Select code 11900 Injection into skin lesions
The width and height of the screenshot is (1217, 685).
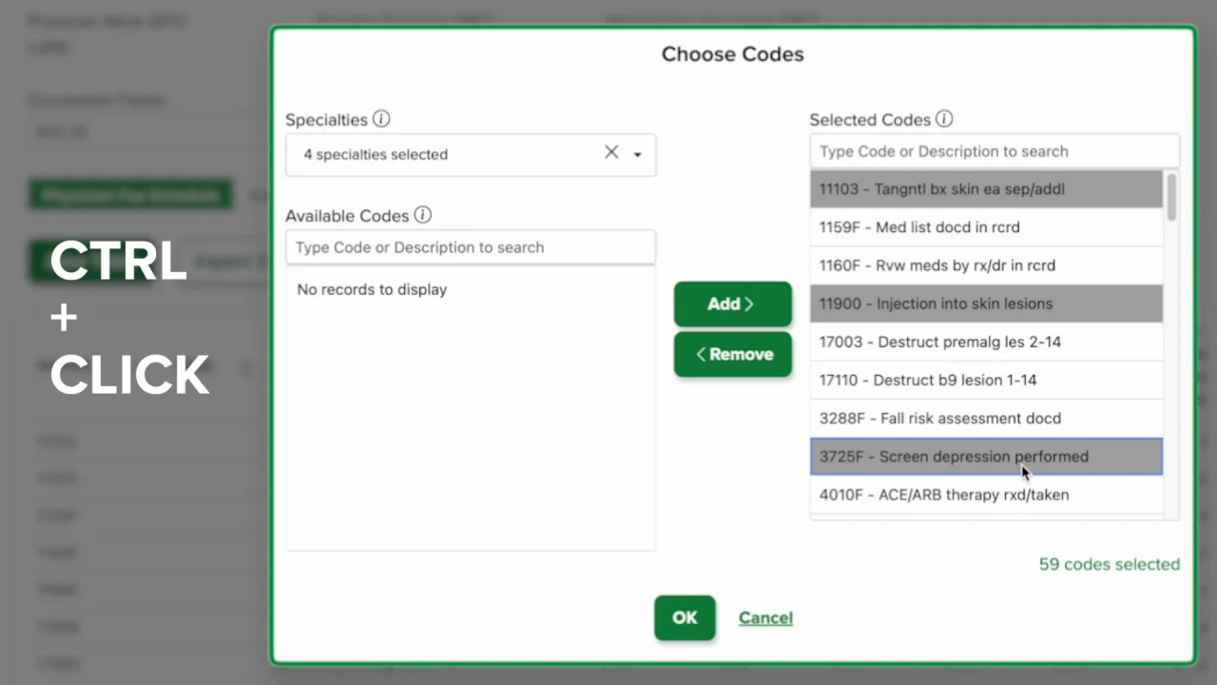pos(986,303)
